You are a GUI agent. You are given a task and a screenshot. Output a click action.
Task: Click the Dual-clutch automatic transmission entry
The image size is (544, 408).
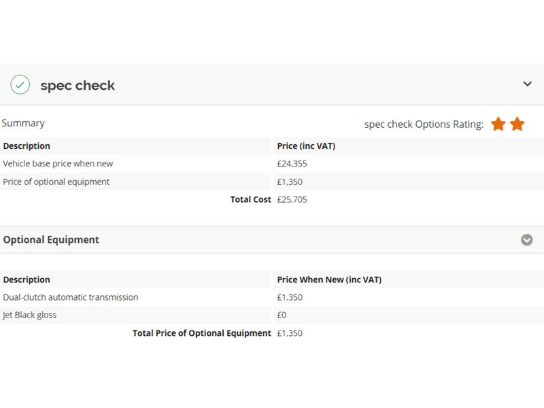71,297
